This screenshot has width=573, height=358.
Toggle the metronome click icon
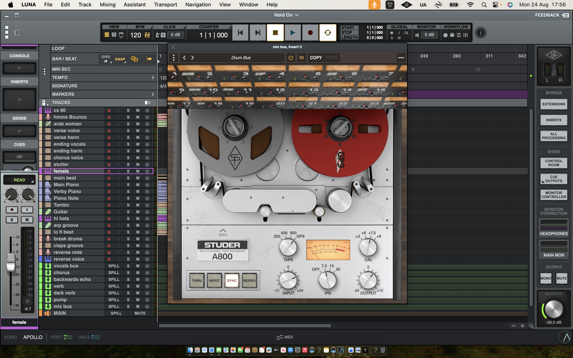point(158,35)
